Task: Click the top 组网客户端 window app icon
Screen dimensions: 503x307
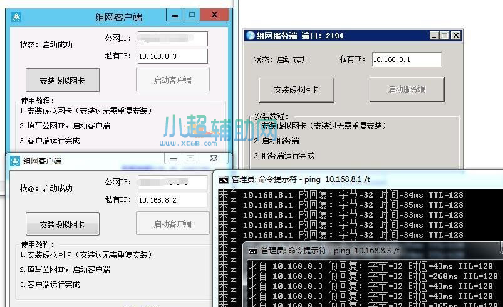Action: coord(16,17)
